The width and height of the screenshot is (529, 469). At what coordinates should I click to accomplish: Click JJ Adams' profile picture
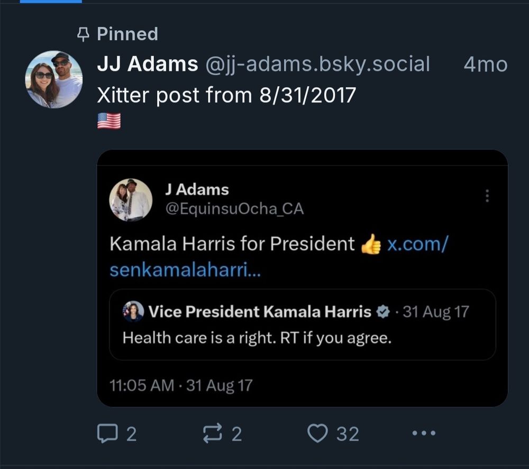click(54, 78)
